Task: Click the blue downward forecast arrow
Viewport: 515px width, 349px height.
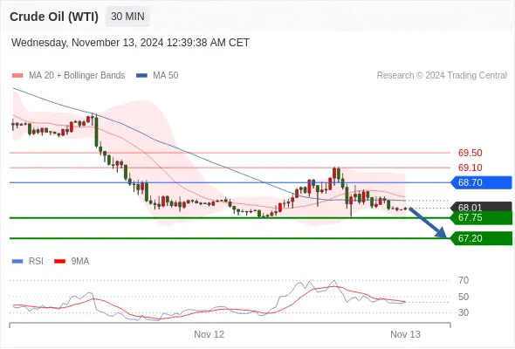Action: [428, 222]
